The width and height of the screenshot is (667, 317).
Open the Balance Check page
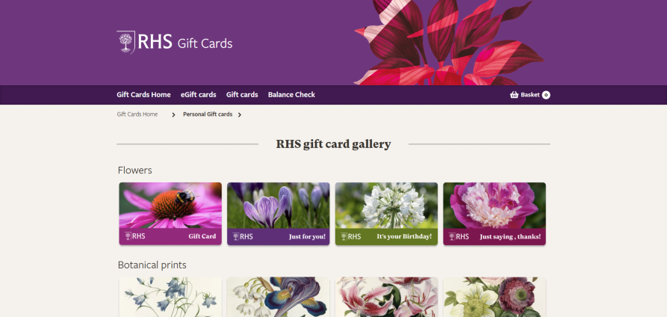291,95
